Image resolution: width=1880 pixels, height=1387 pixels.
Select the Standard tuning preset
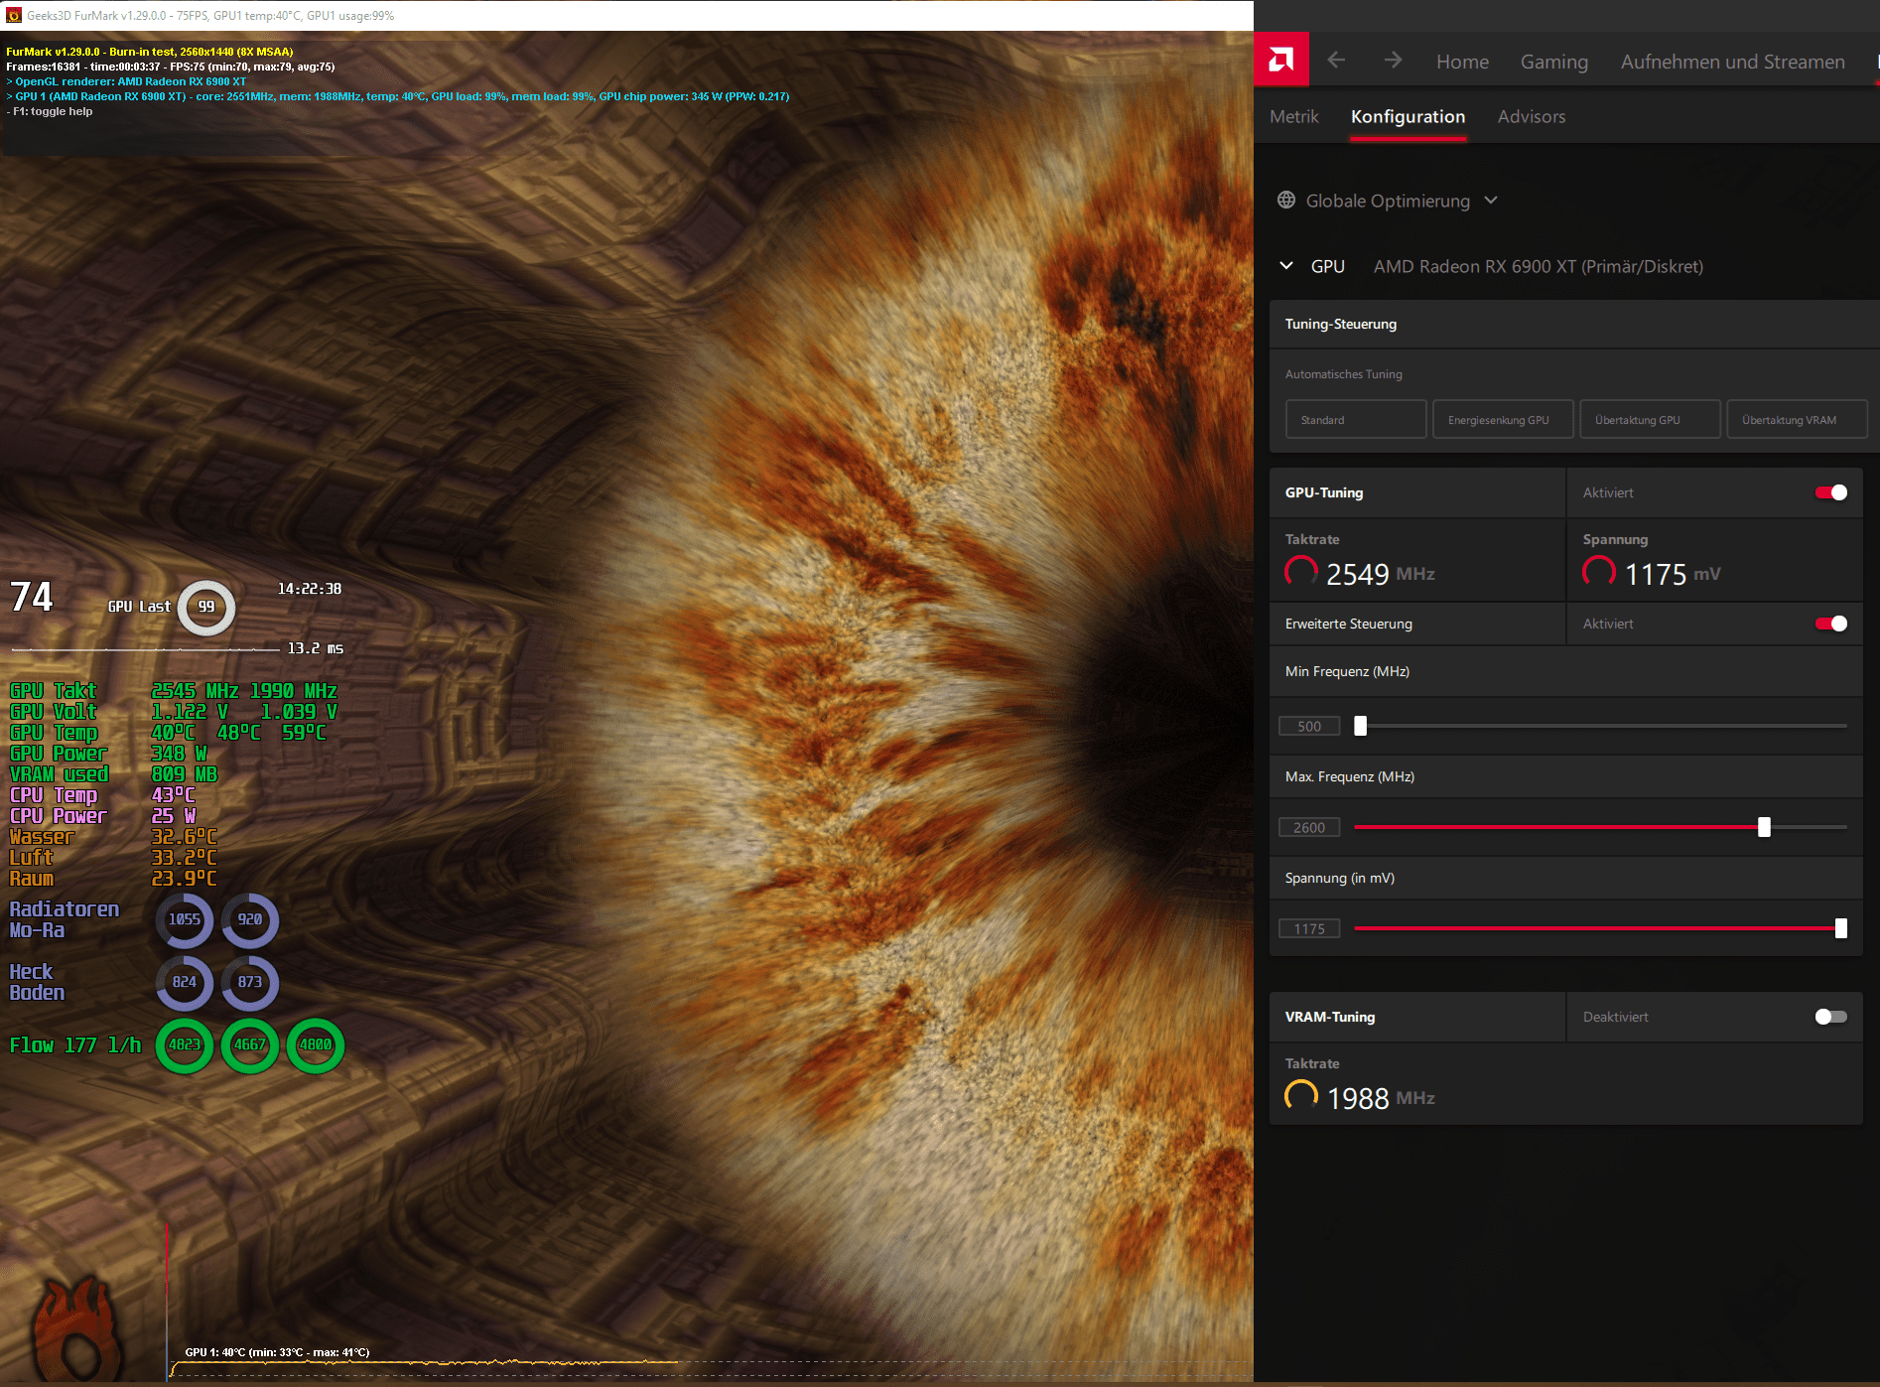coord(1356,419)
